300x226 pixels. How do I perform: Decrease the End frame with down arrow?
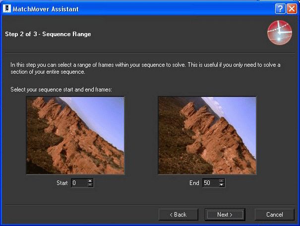click(x=221, y=185)
